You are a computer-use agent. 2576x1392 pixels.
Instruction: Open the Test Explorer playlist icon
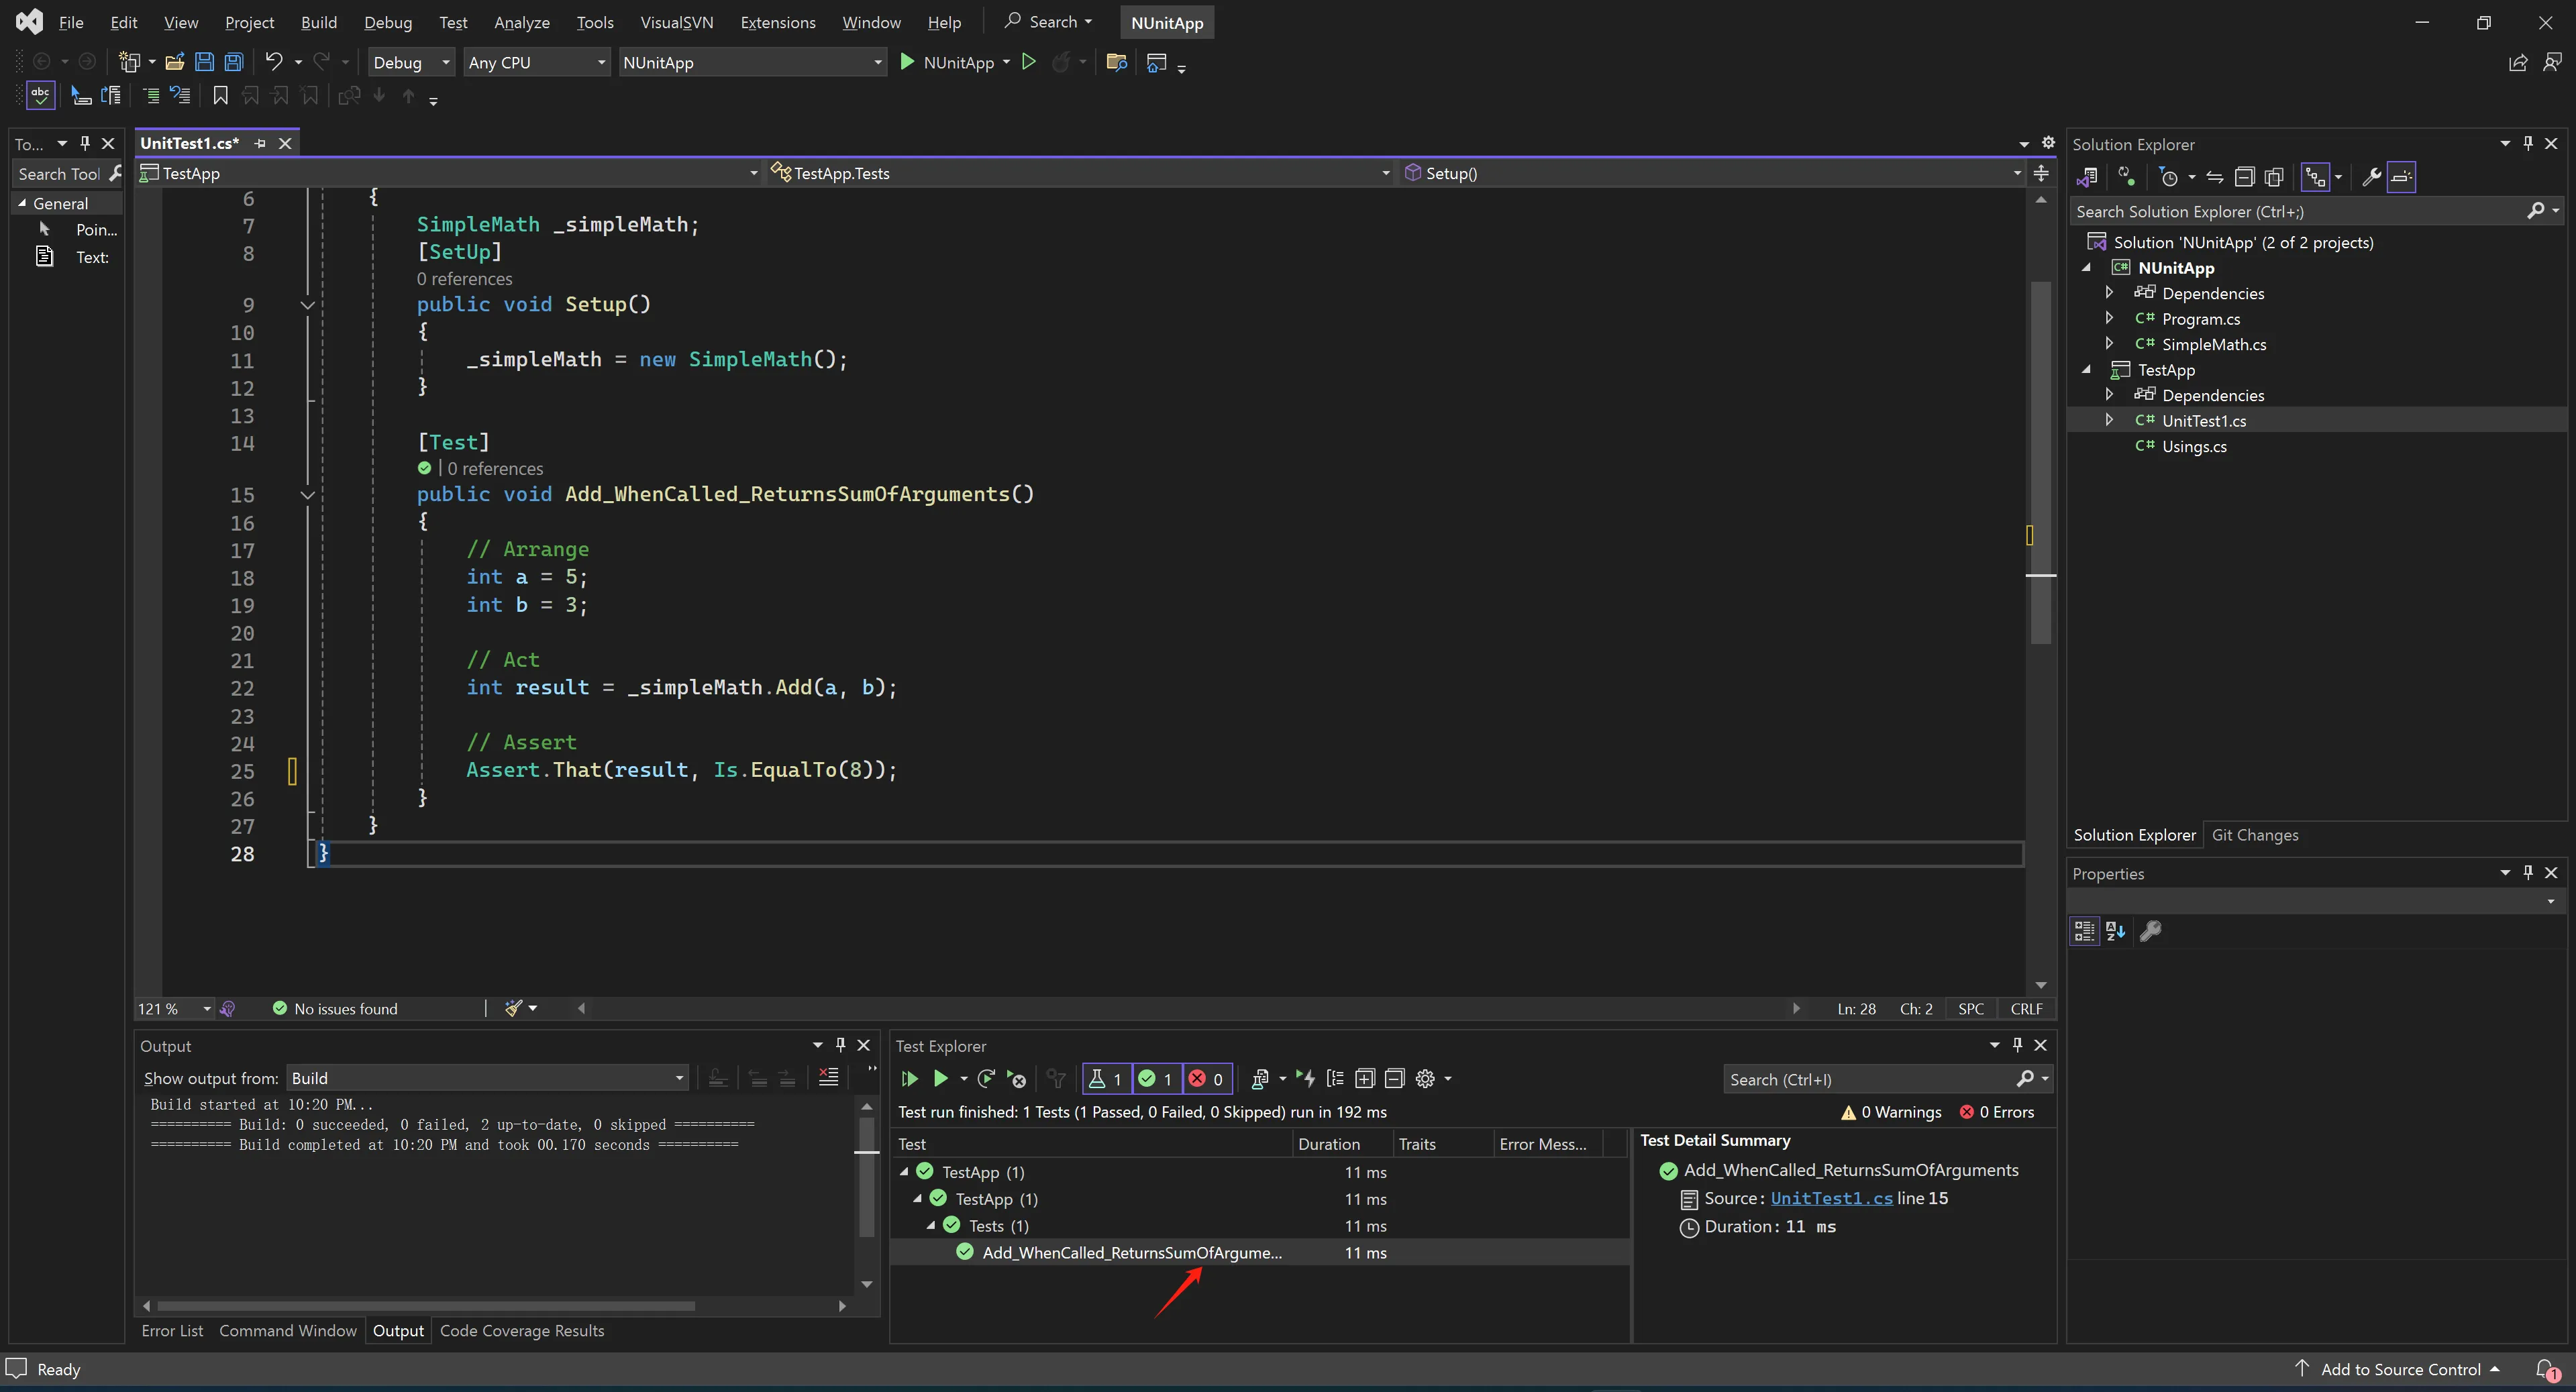click(1260, 1079)
